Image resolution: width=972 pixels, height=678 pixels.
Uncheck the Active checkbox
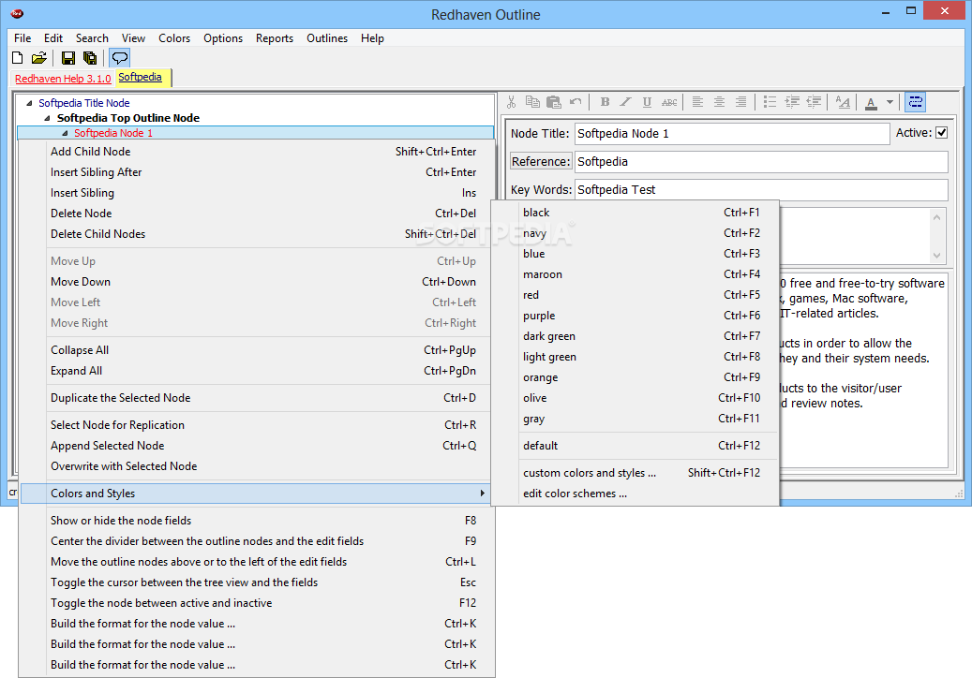[942, 132]
